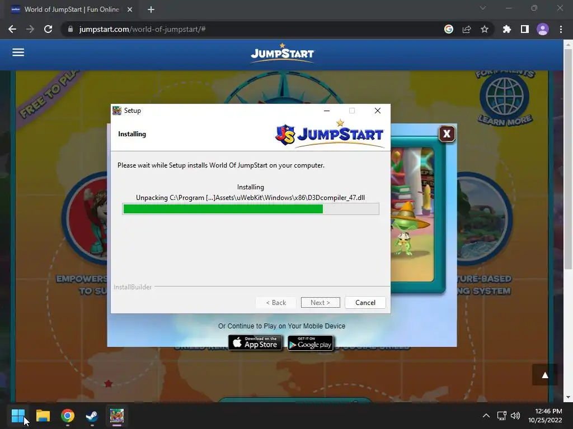Open File Explorer from the taskbar
573x429 pixels.
(43, 416)
